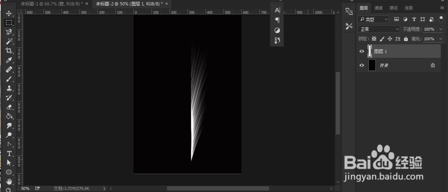Click the horizontal scrollbar thumb
Screen dimensions: 448x192
218,188
